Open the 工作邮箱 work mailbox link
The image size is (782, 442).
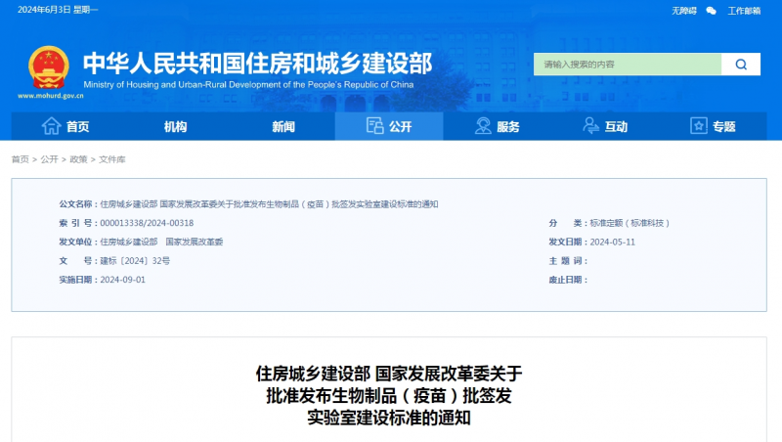click(744, 11)
